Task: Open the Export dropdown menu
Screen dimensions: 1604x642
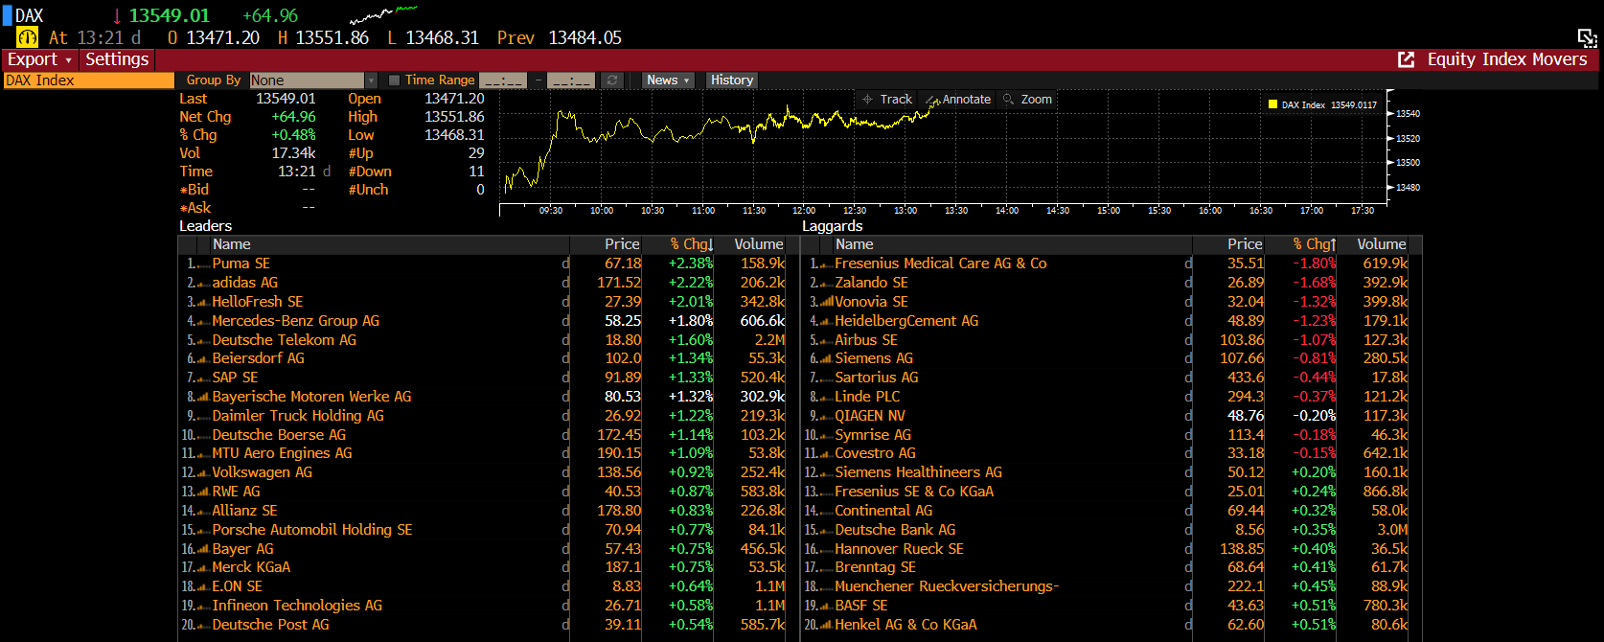Action: pos(39,59)
